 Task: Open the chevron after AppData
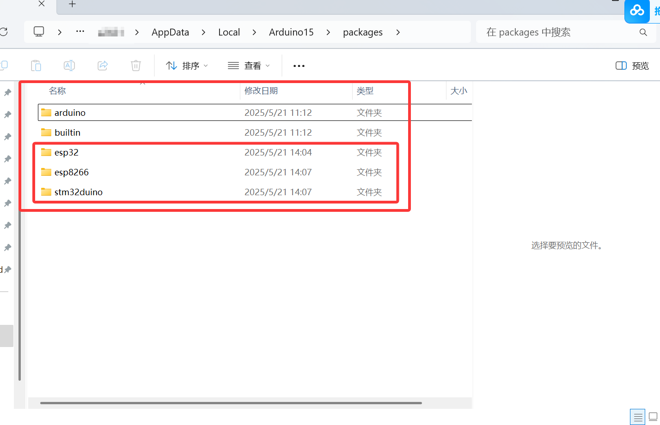203,32
